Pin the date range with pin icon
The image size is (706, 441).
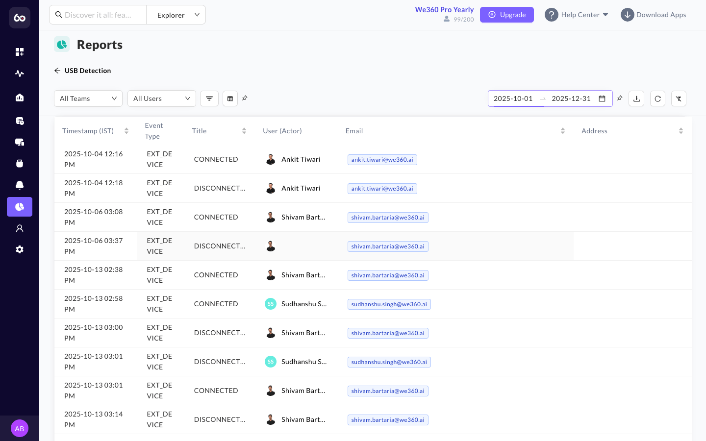620,98
